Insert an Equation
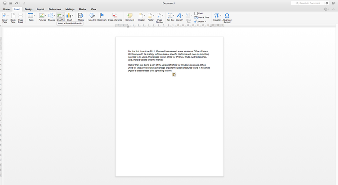This screenshot has height=185, width=338. tap(217, 17)
